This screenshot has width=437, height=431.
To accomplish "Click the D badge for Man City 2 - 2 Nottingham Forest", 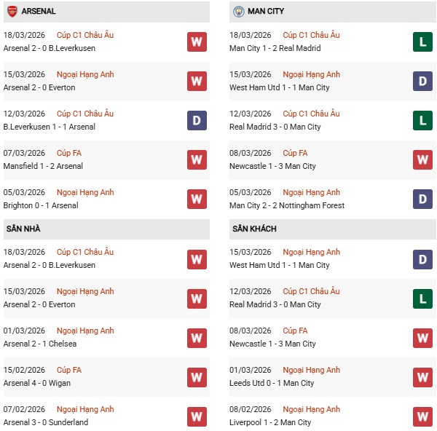I will tap(422, 199).
